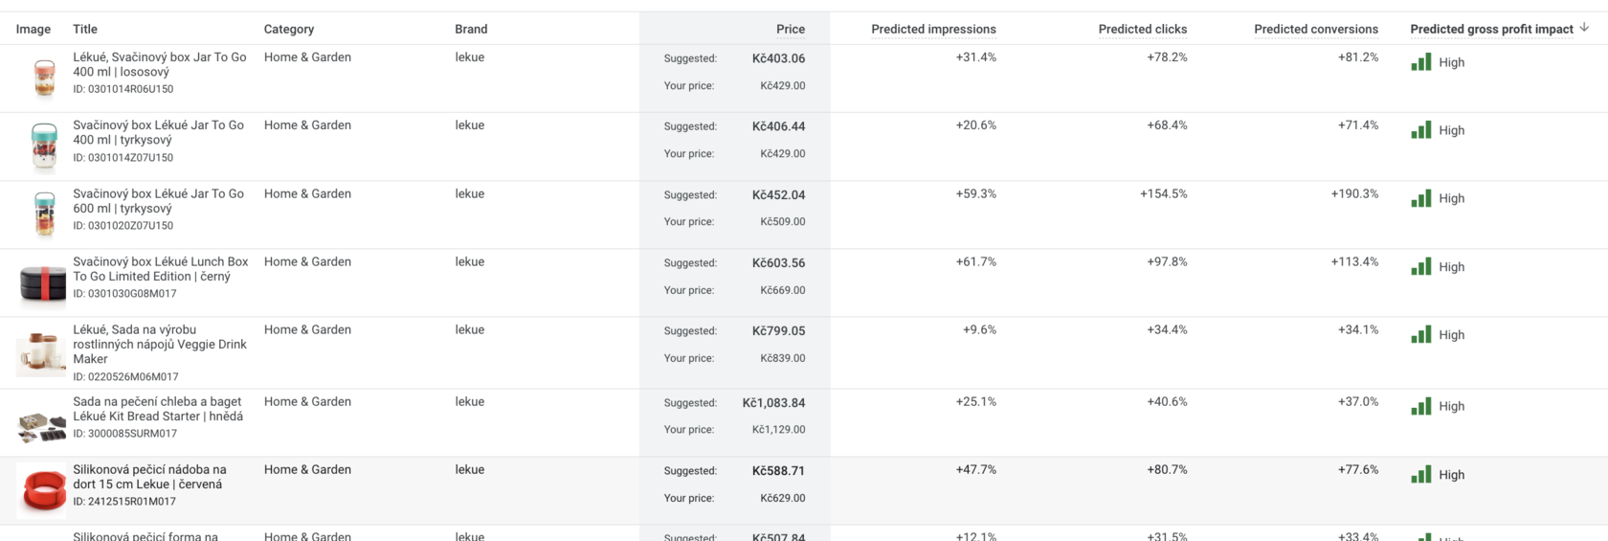Image resolution: width=1608 pixels, height=541 pixels.
Task: Click High impact bar icon for red baking dish
Action: pos(1421,474)
